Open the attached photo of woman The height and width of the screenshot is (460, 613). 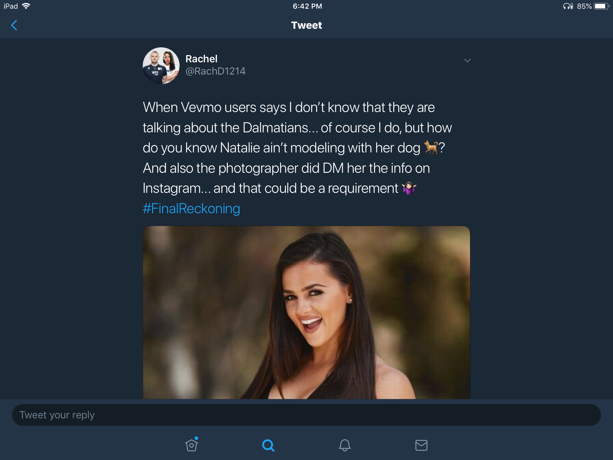click(306, 312)
